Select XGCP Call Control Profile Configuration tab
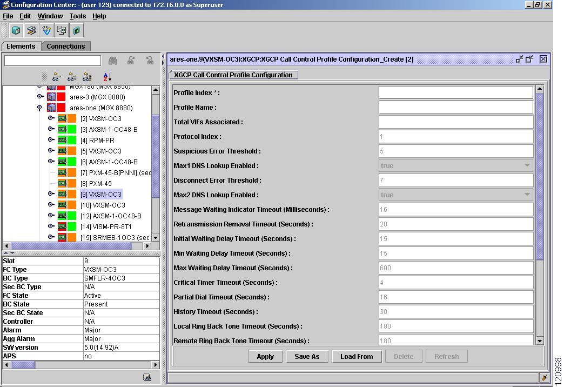This screenshot has height=387, width=564. click(x=233, y=75)
